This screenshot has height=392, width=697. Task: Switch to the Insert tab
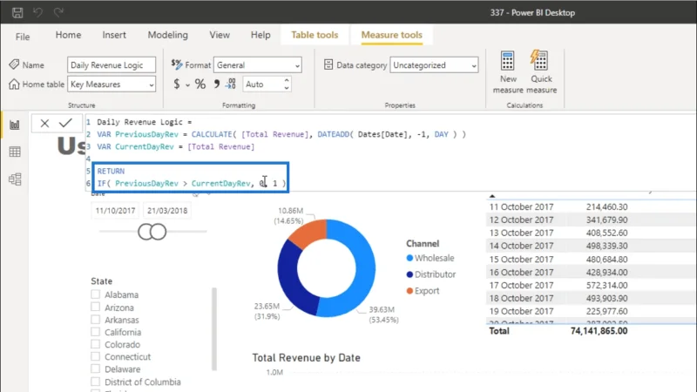(114, 35)
